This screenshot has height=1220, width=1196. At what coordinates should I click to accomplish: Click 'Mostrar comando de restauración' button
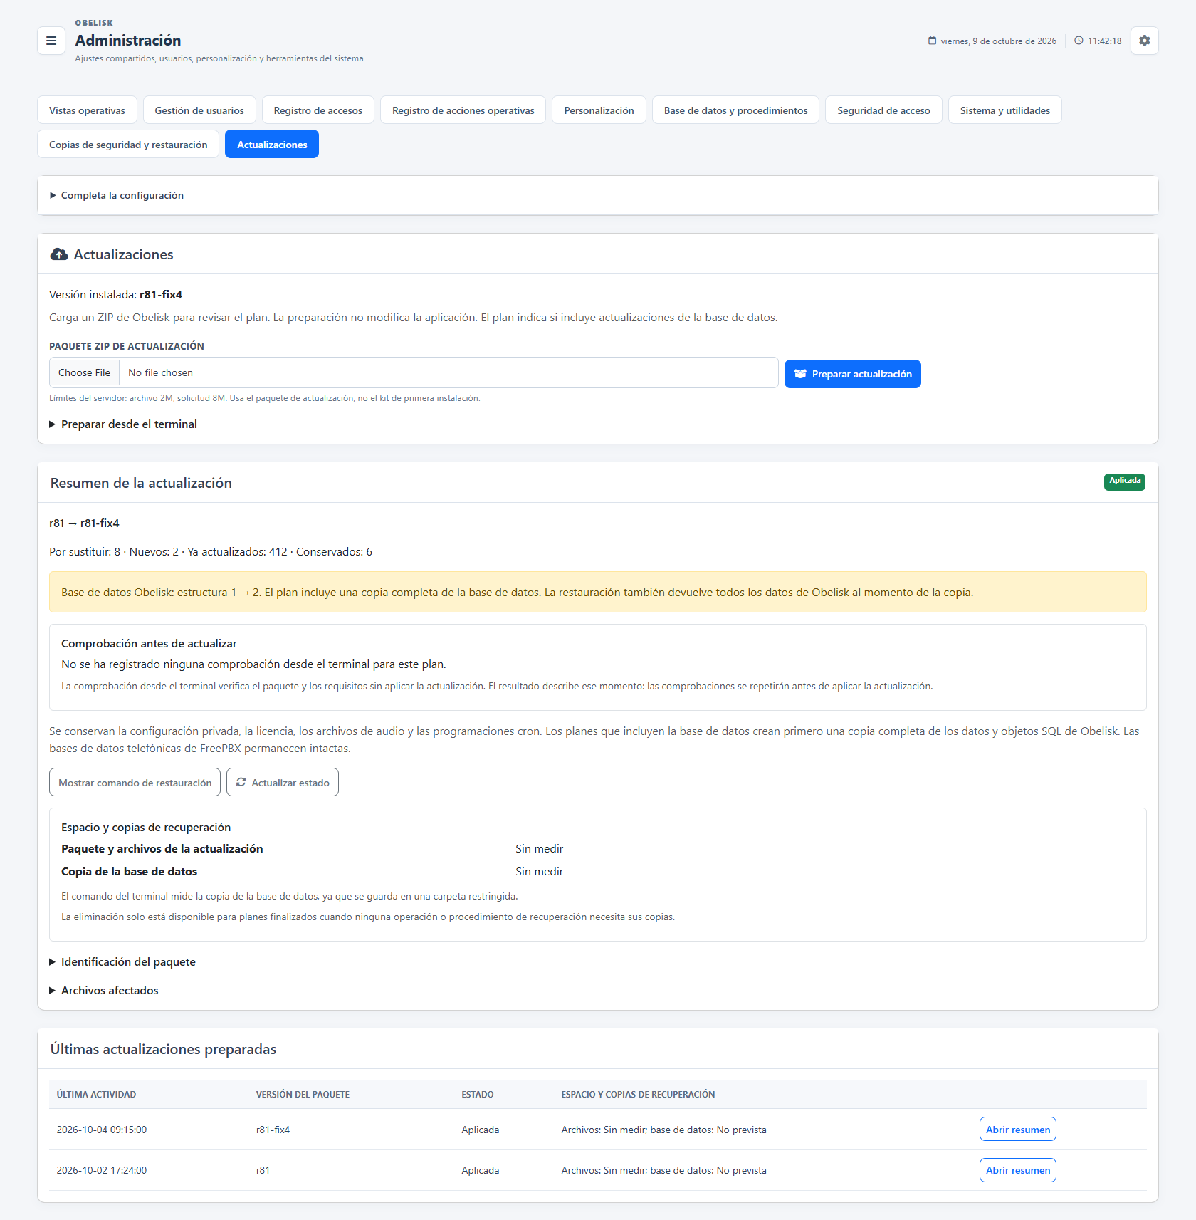[135, 782]
